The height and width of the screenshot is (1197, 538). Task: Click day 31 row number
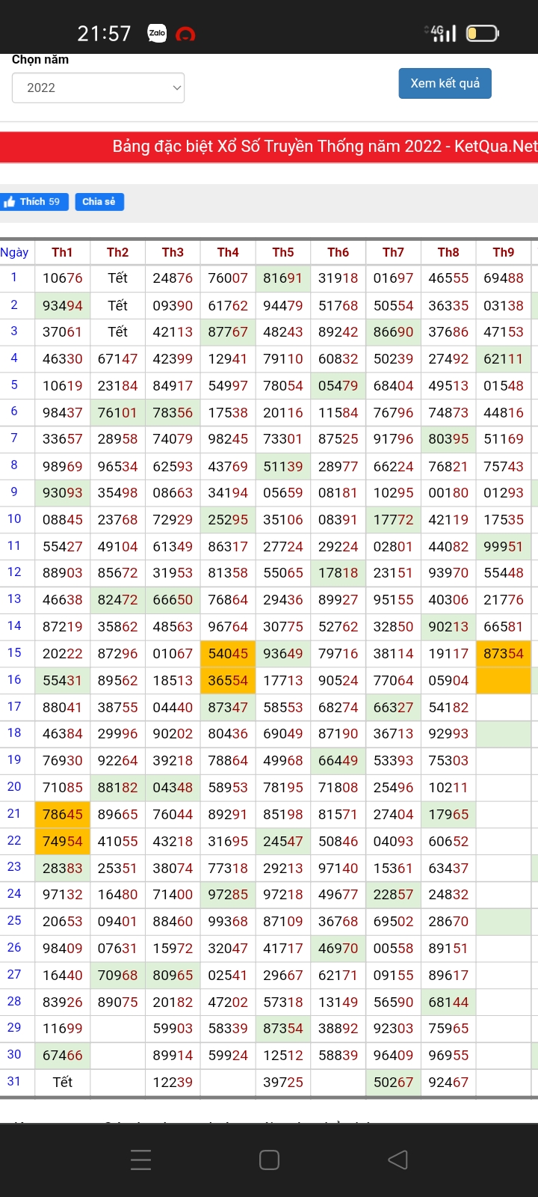click(14, 1082)
